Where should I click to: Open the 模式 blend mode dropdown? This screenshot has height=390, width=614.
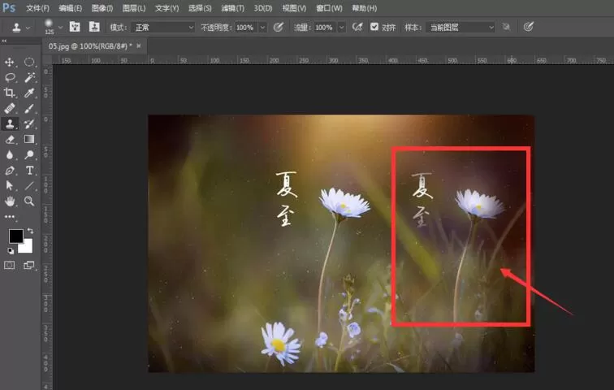(x=163, y=28)
